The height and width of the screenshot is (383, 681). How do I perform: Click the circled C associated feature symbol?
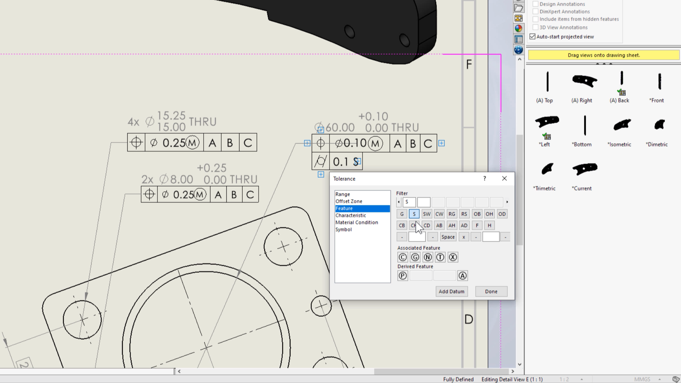pos(403,257)
